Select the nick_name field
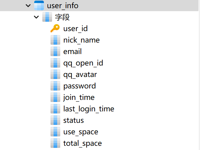Image resolution: width=200 pixels, height=150 pixels. (81, 40)
